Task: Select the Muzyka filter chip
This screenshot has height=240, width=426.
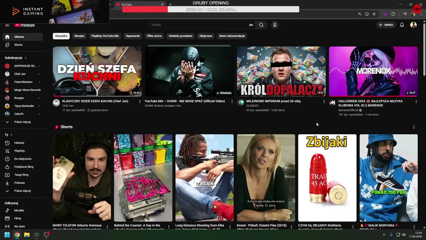Action: coord(79,36)
